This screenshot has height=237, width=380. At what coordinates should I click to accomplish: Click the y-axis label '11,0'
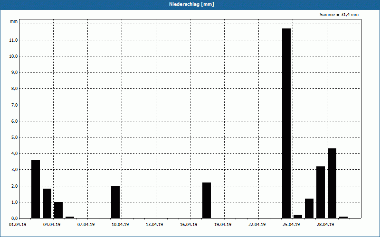point(13,40)
